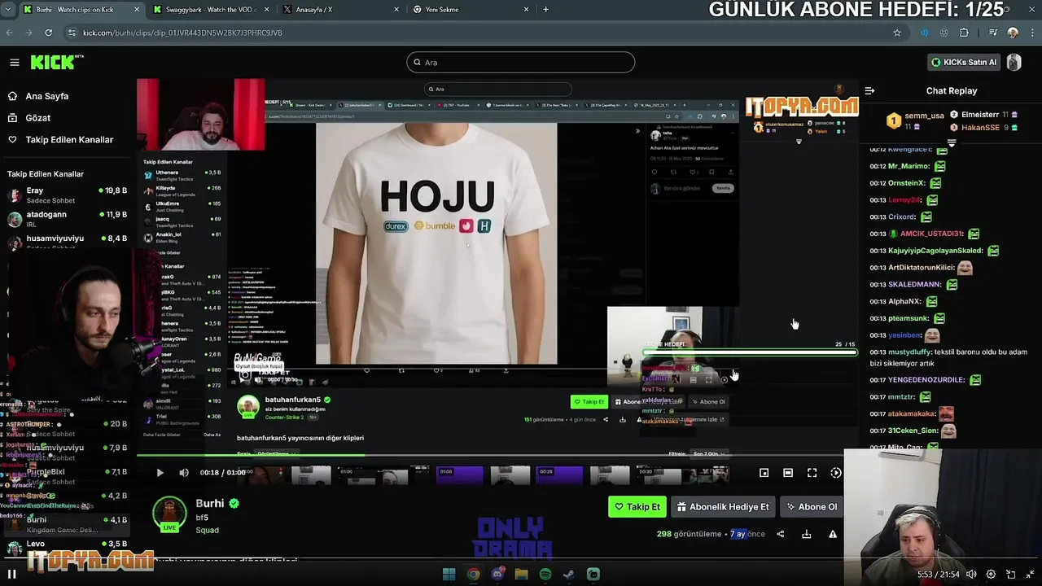
Task: Play the Kick clip
Action: 160,473
